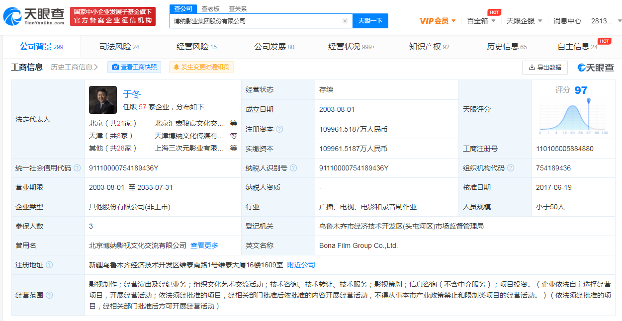This screenshot has width=622, height=321.
Task: Click the 发生变更时通知我 button
Action: click(x=201, y=67)
